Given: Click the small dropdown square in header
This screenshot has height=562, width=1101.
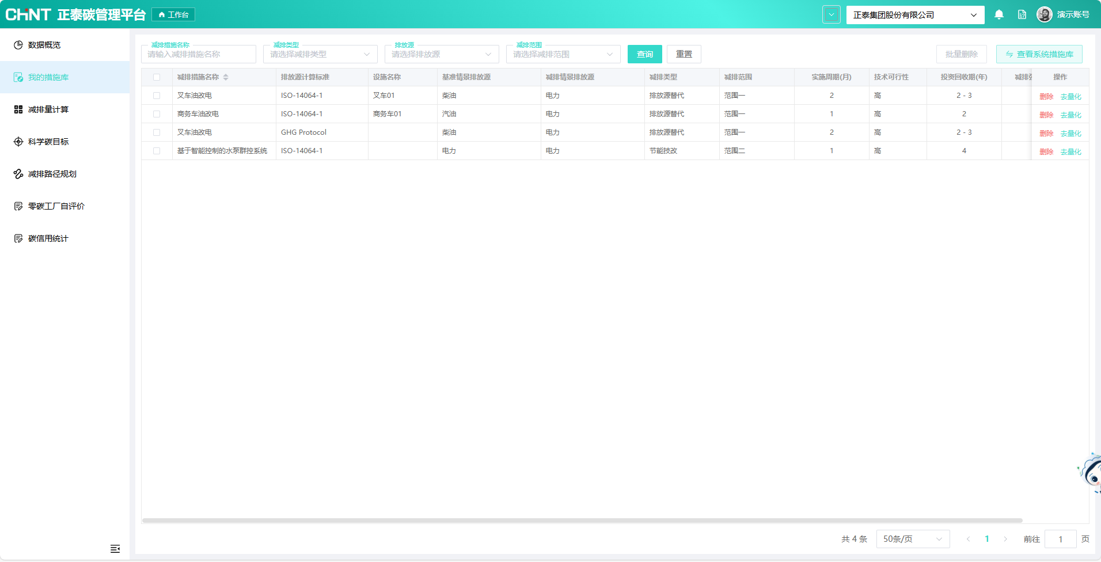Looking at the screenshot, I should (832, 14).
